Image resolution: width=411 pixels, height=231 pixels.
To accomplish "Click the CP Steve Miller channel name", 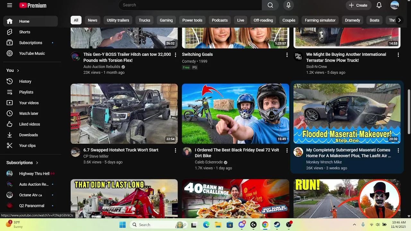I will tap(96, 156).
